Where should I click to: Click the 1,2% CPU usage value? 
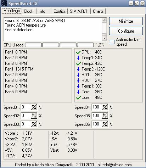tap(100, 45)
